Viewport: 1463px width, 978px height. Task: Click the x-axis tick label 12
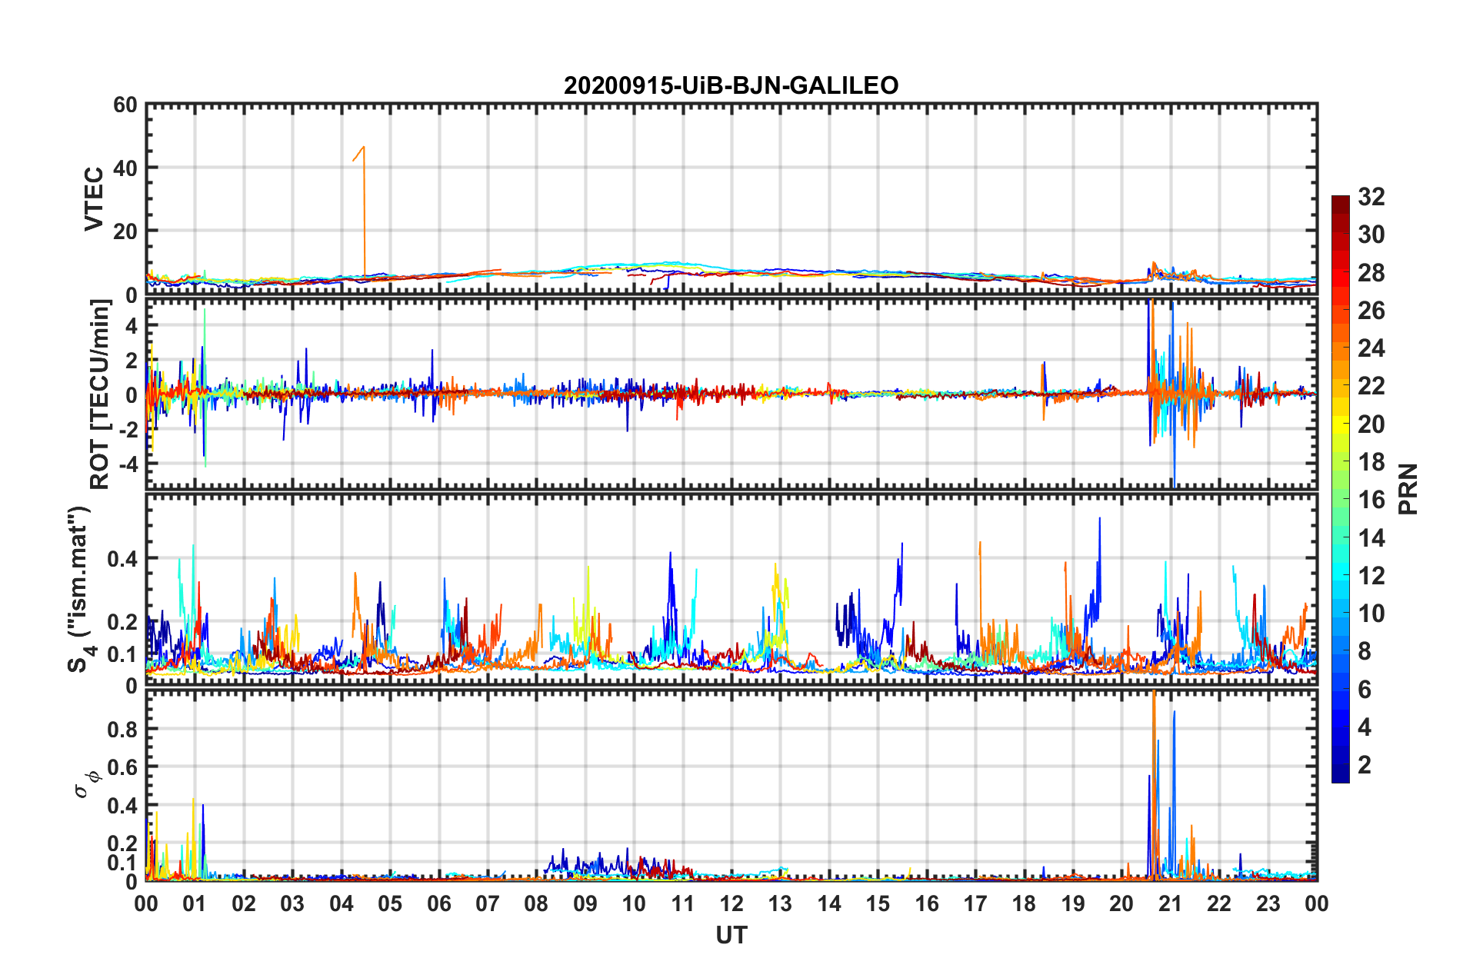pos(731,904)
